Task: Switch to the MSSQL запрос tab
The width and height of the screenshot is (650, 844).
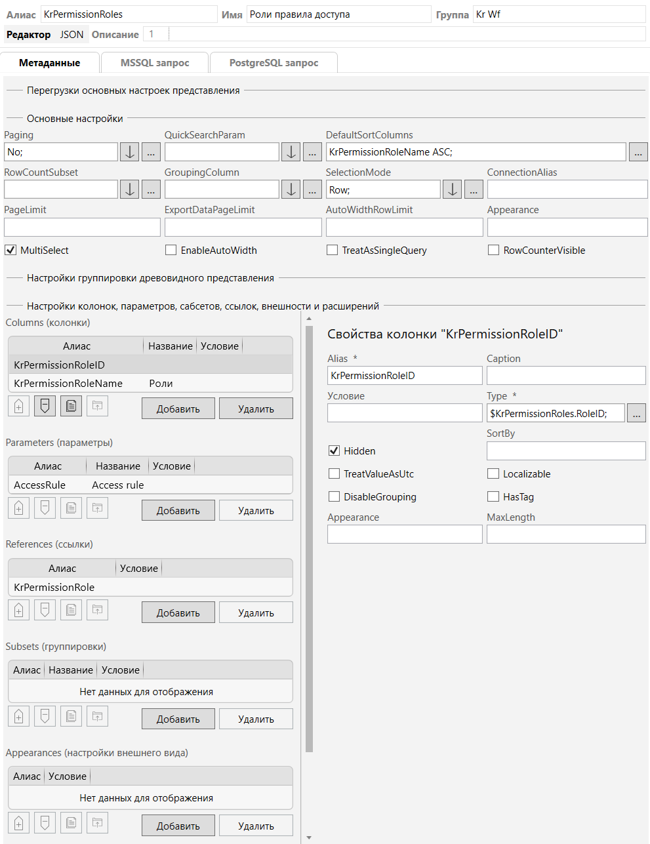Action: (x=155, y=63)
